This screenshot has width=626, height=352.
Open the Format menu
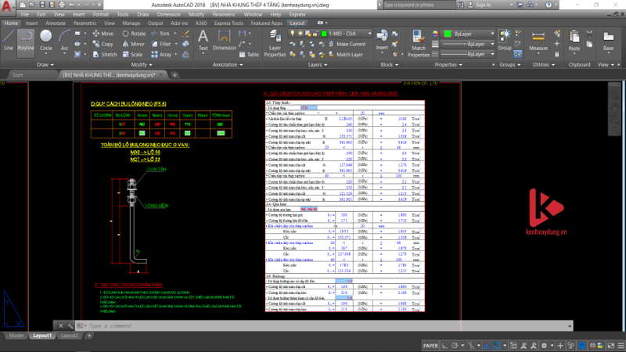[101, 14]
